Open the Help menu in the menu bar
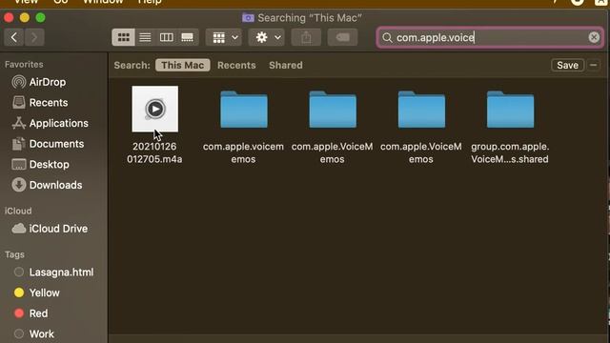The width and height of the screenshot is (610, 343). [x=150, y=2]
